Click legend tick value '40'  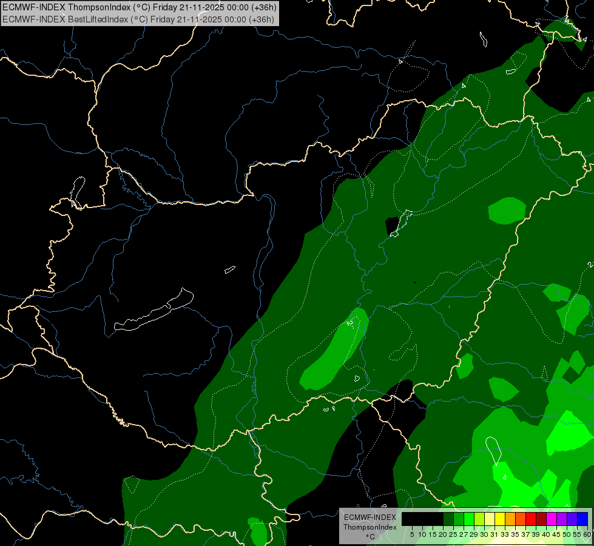click(x=546, y=534)
